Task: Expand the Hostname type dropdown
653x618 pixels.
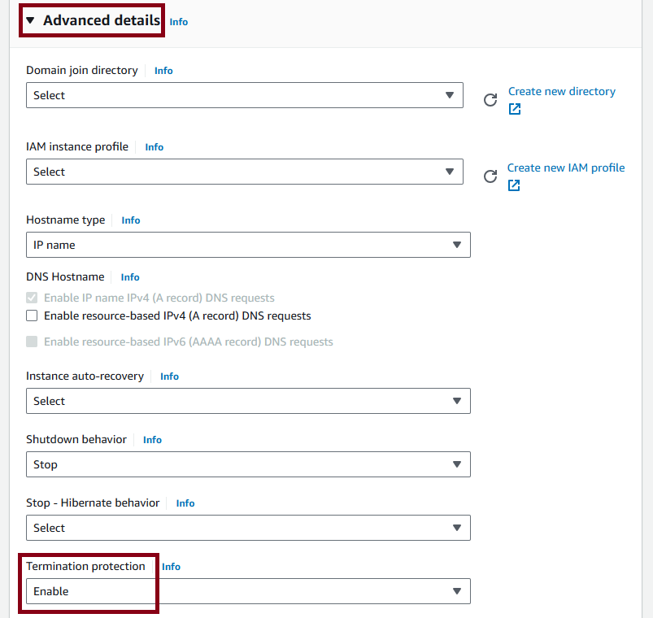Action: pos(248,245)
